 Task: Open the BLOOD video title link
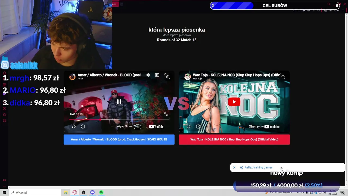point(109,75)
